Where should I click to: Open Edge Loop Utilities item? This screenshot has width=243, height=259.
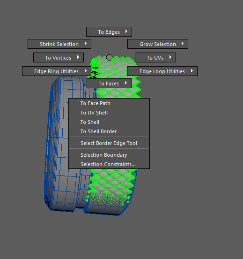pos(162,71)
